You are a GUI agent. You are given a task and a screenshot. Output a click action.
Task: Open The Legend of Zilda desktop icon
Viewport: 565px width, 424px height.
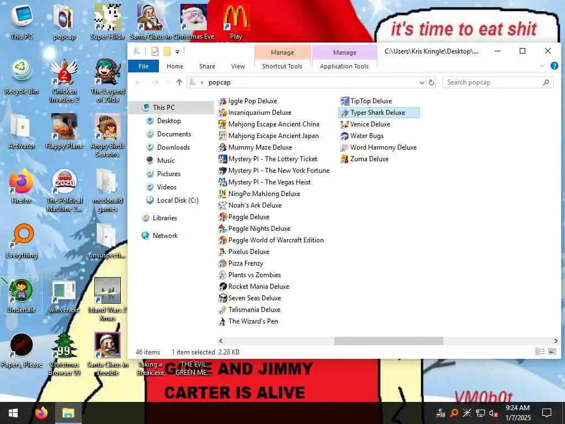point(108,80)
